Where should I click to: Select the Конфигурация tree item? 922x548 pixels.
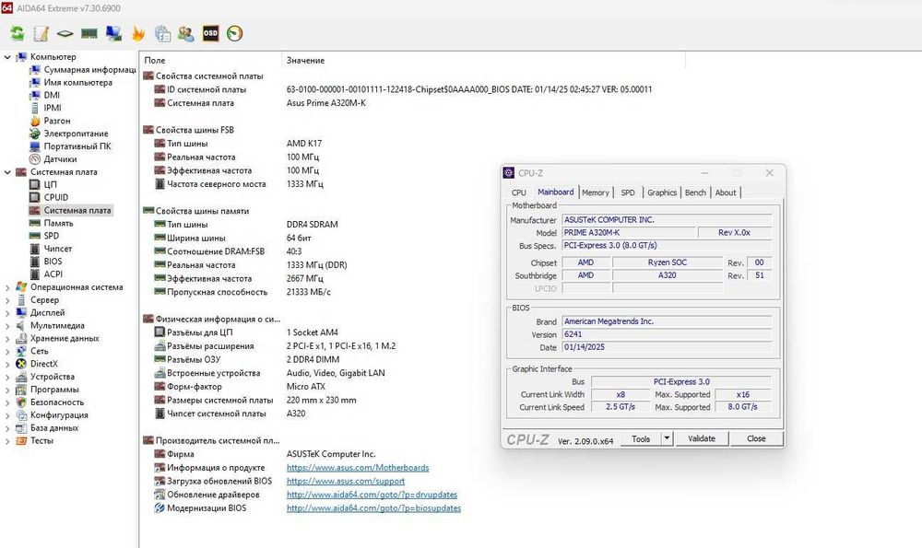click(59, 415)
